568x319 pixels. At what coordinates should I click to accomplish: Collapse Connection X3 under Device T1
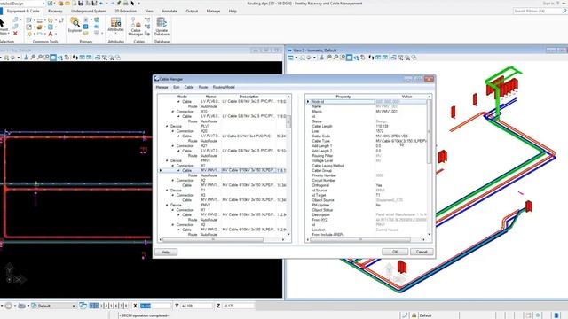click(x=173, y=195)
